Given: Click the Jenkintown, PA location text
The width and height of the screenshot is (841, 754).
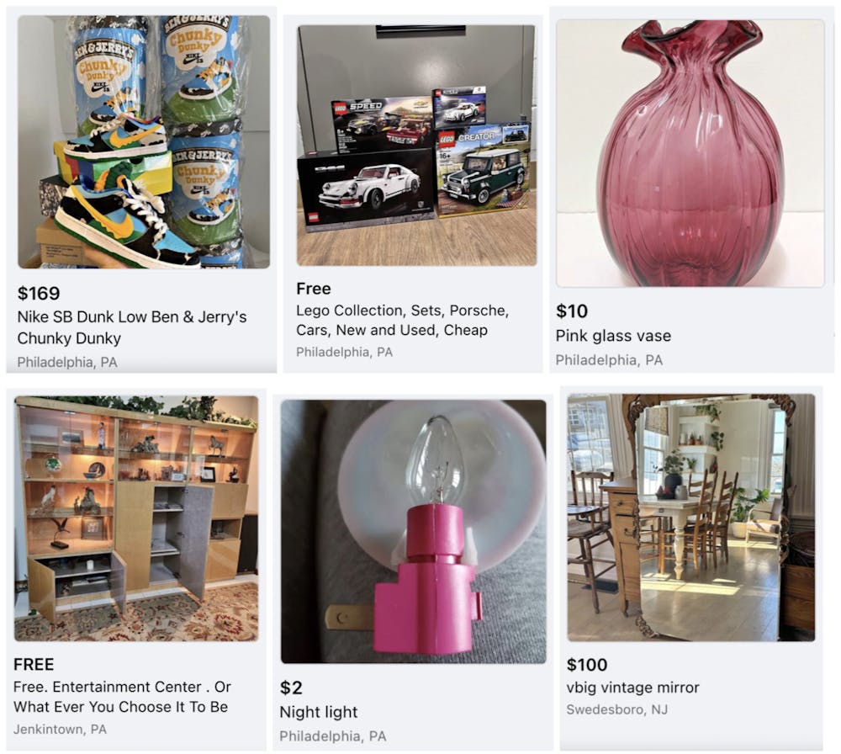Looking at the screenshot, I should pyautogui.click(x=60, y=730).
